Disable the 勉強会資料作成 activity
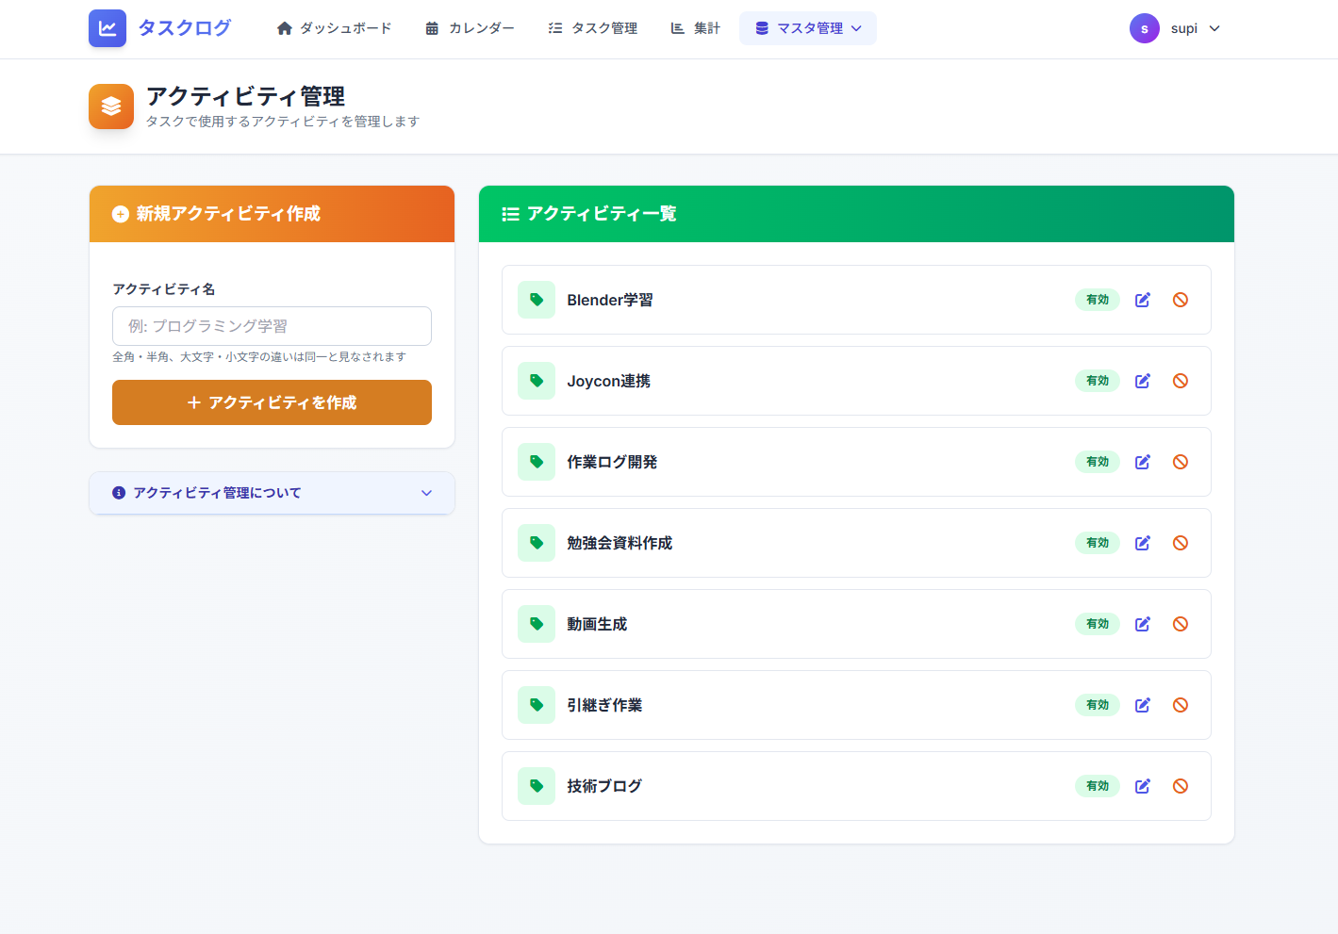Image resolution: width=1338 pixels, height=934 pixels. [1180, 543]
